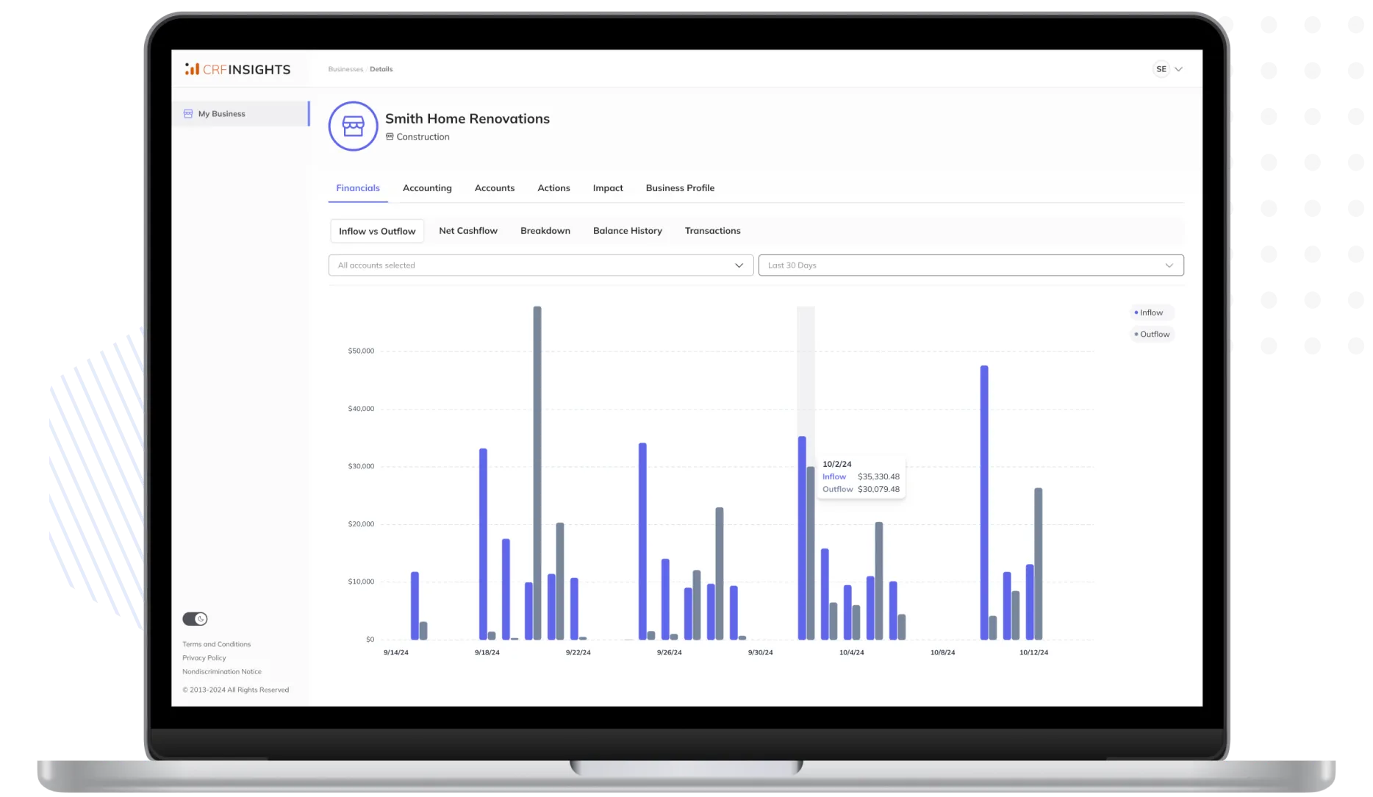Click the small shop icon next to Construction
This screenshot has width=1373, height=797.
(390, 137)
